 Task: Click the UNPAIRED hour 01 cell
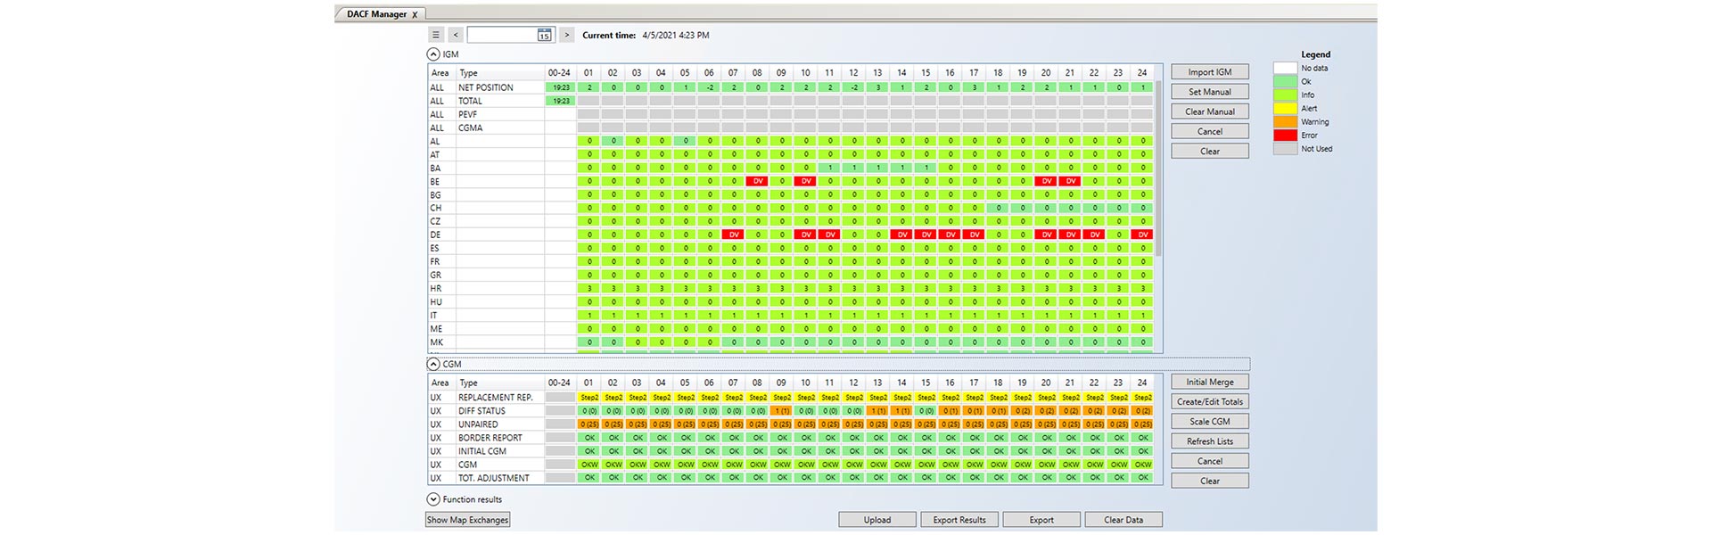coord(589,424)
